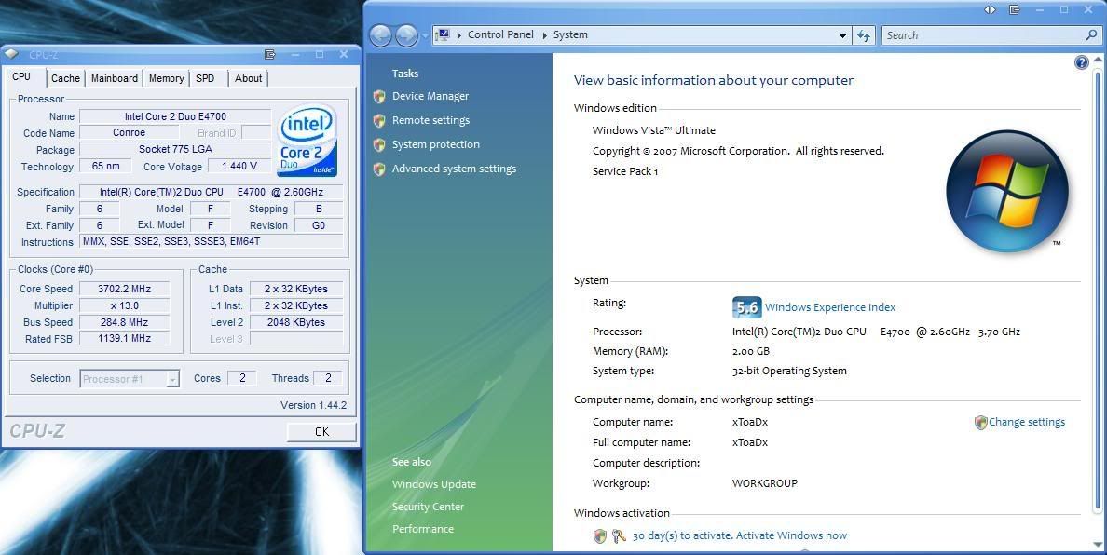The image size is (1107, 555).
Task: Switch to the Cache tab in CPU-Z
Action: tap(64, 78)
